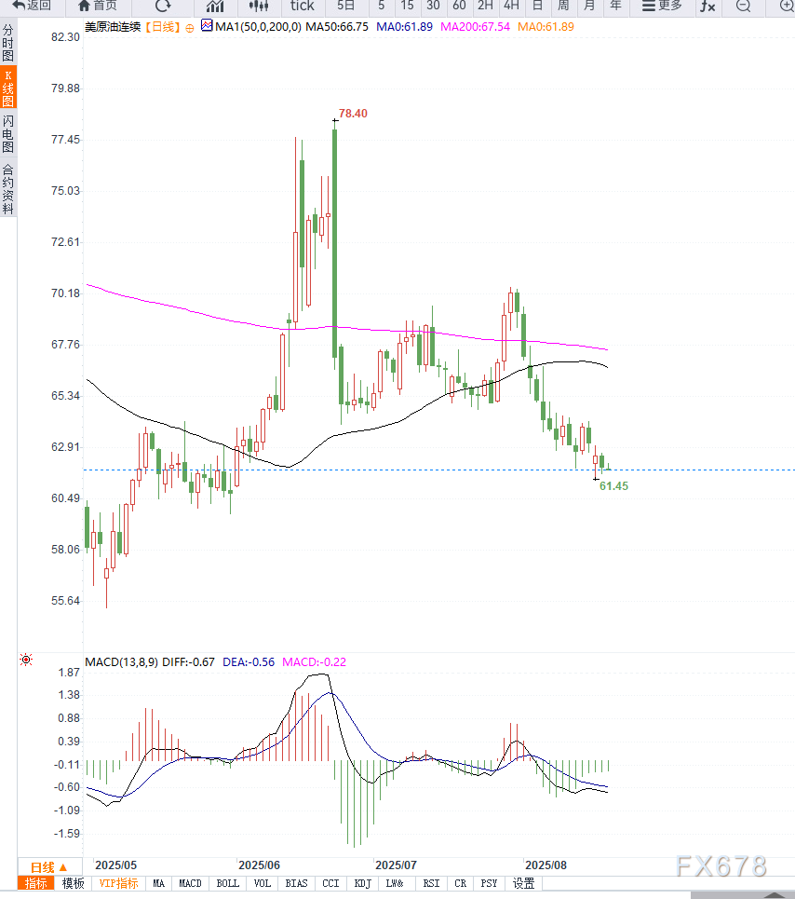The width and height of the screenshot is (795, 899).
Task: Click the MA1 indicator chart icon
Action: 207,27
